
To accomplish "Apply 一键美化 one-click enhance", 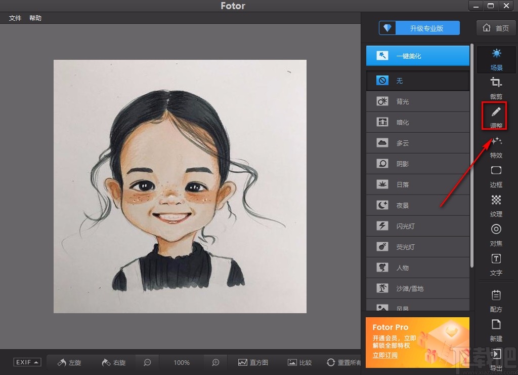I will [x=417, y=56].
